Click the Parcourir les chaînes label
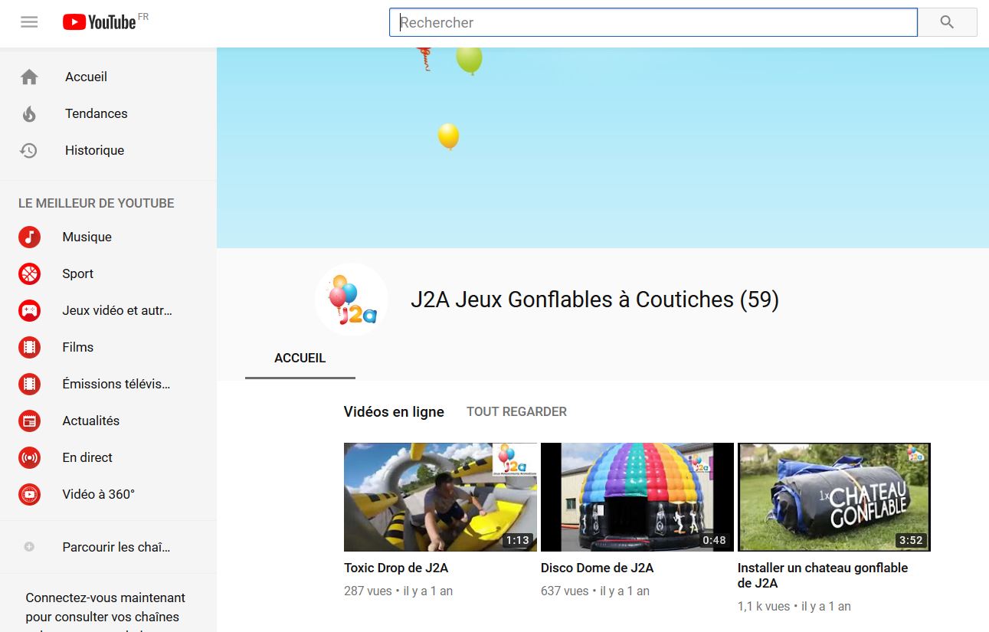The image size is (989, 632). tap(116, 547)
